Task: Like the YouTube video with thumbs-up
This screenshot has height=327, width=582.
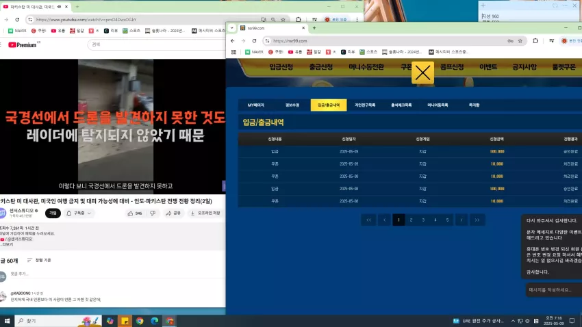Action: pyautogui.click(x=135, y=213)
